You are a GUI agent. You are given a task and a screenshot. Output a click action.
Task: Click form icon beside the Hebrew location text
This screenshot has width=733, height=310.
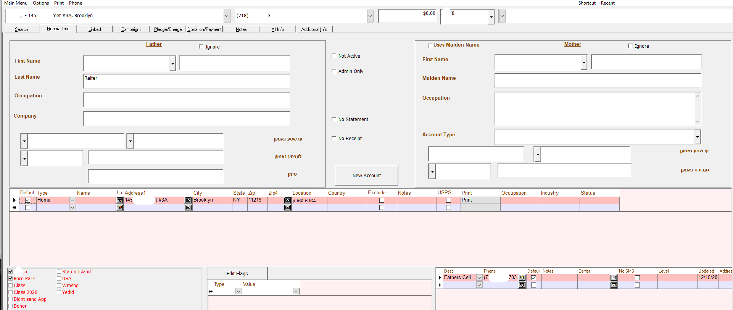click(x=288, y=200)
